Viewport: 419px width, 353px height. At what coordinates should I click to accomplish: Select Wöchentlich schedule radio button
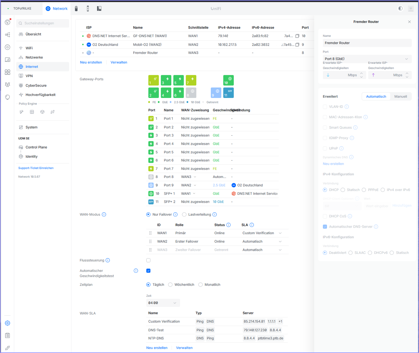click(x=170, y=285)
